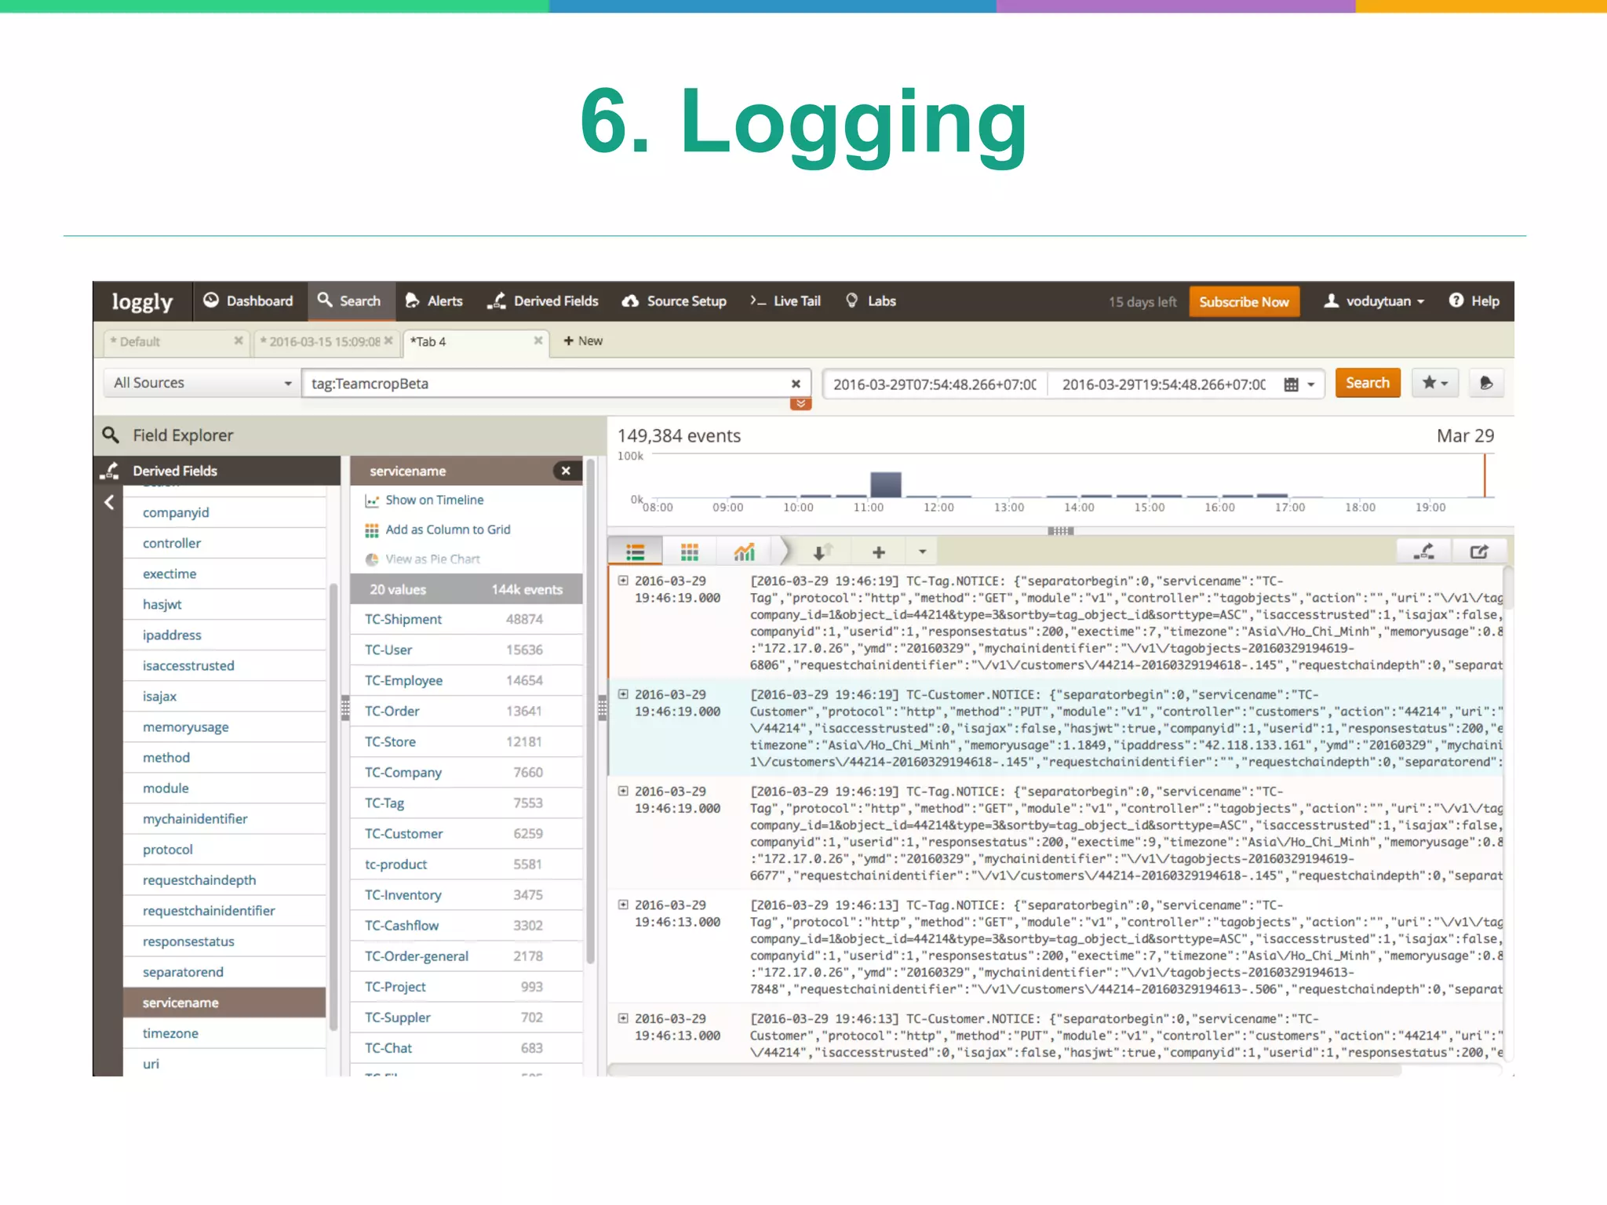Add a New search tab
Viewport: 1607px width, 1205px height.
point(583,341)
